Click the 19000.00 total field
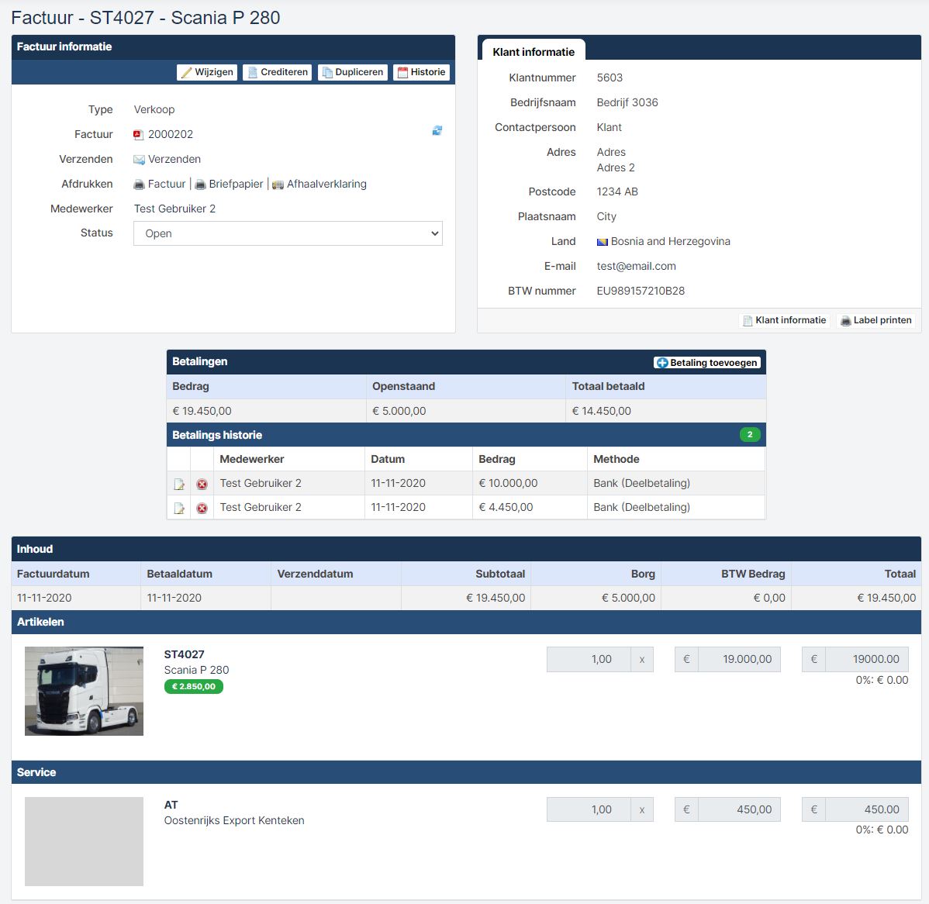This screenshot has height=904, width=929. click(x=866, y=659)
